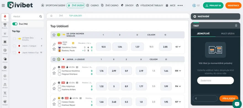
Task: Expand 535 markets for Sanfrecce Hiroshima
Action: coord(178,71)
